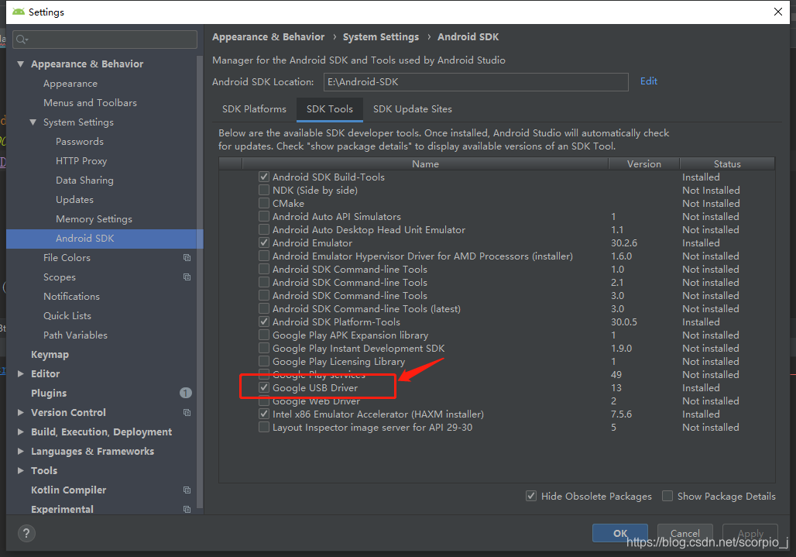Uncheck Intel x86 Emulator Accelerator checkbox
796x557 pixels.
[x=264, y=414]
